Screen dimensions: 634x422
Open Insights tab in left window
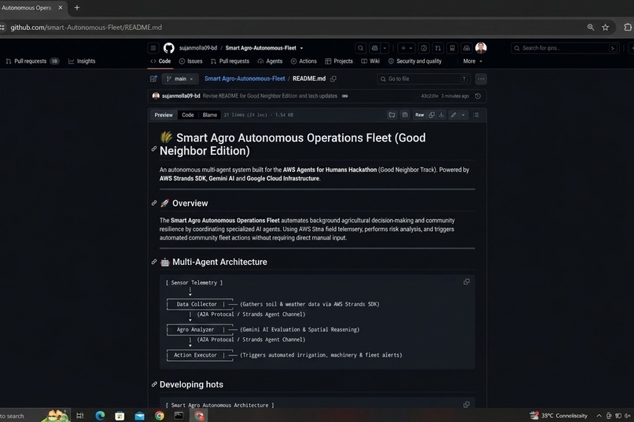(x=82, y=61)
